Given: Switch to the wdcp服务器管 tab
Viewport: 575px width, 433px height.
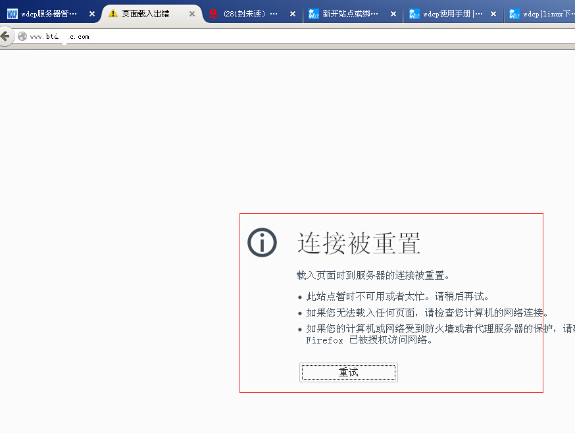Looking at the screenshot, I should click(49, 14).
